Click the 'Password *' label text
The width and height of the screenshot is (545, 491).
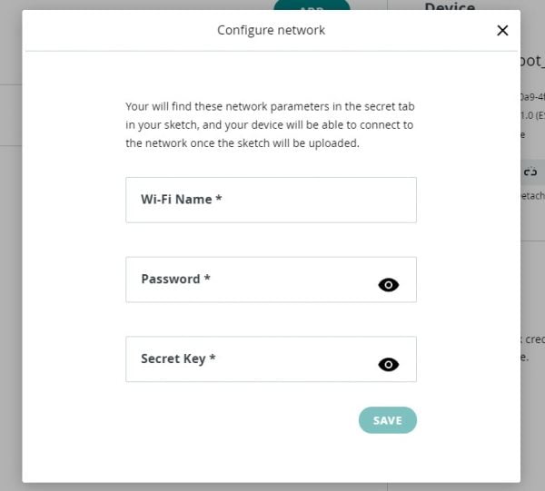[175, 279]
